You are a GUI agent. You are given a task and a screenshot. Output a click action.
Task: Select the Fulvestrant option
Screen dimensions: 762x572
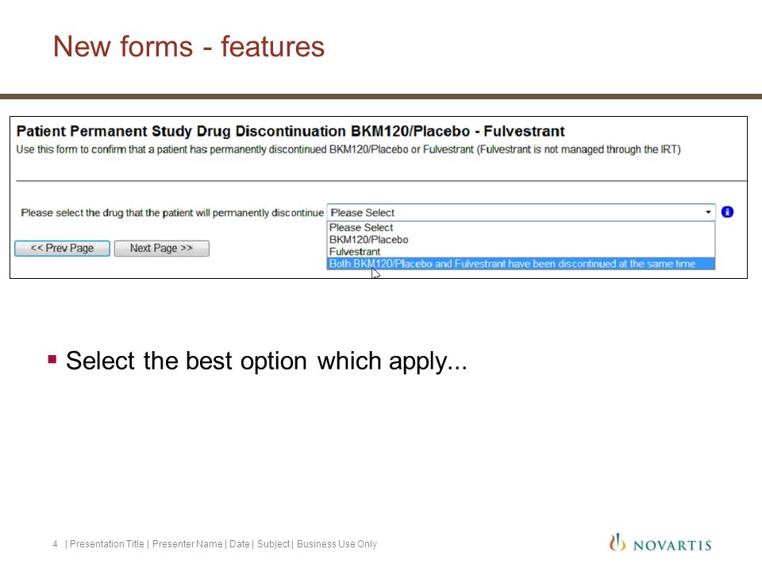[x=521, y=252]
